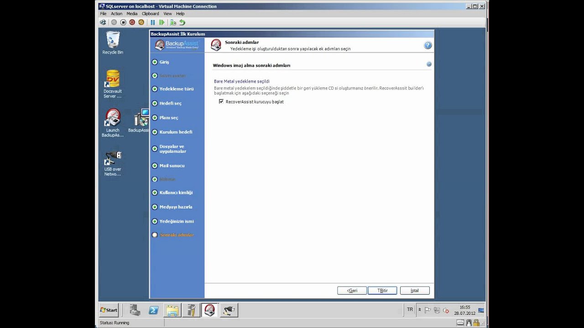Screen dimensions: 584x328
Task: Select the Launch BackupAssist desktop icon
Action: click(x=113, y=123)
